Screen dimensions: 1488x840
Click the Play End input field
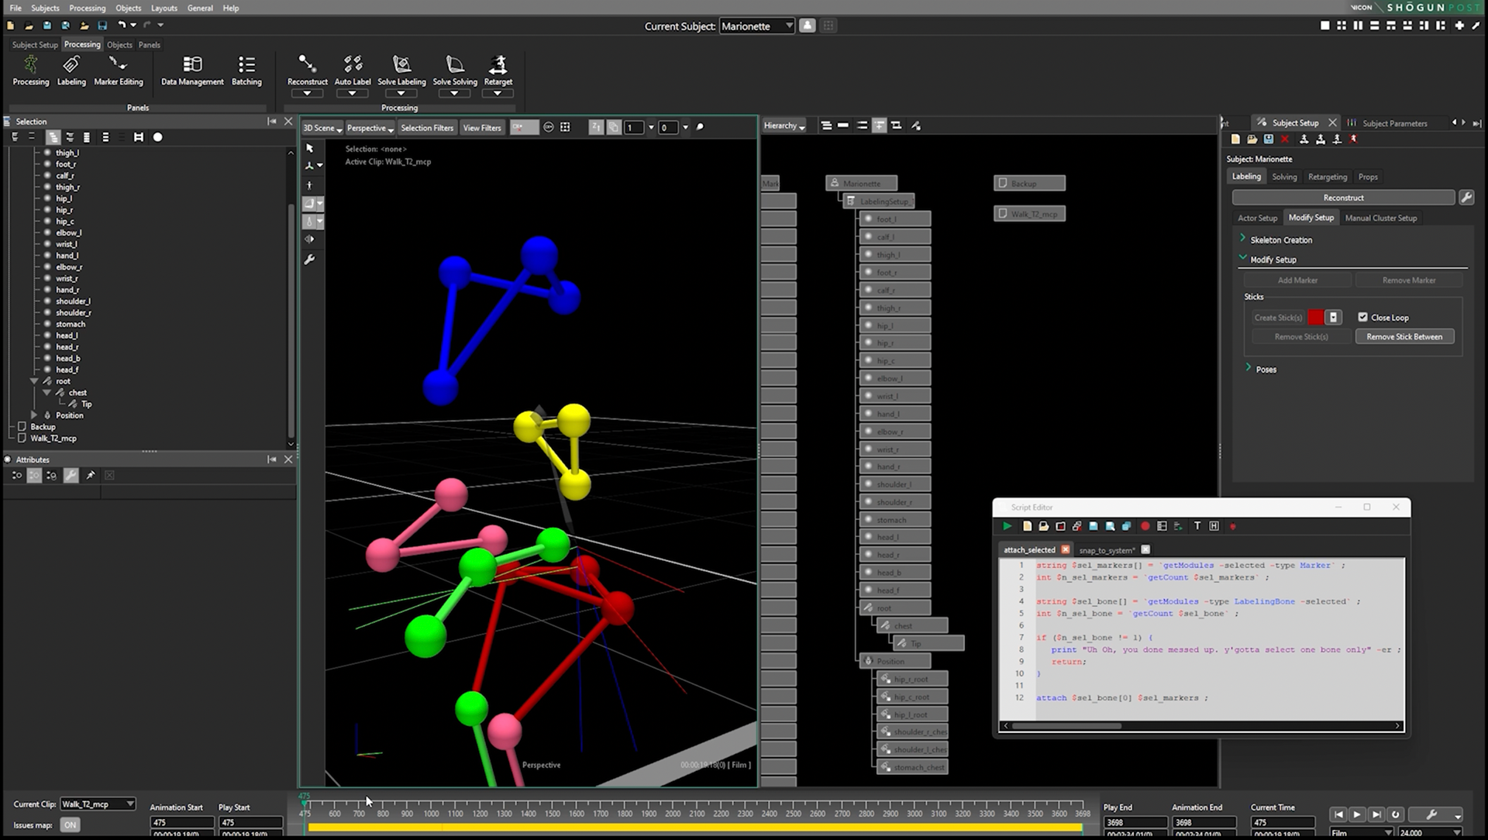click(x=1135, y=822)
